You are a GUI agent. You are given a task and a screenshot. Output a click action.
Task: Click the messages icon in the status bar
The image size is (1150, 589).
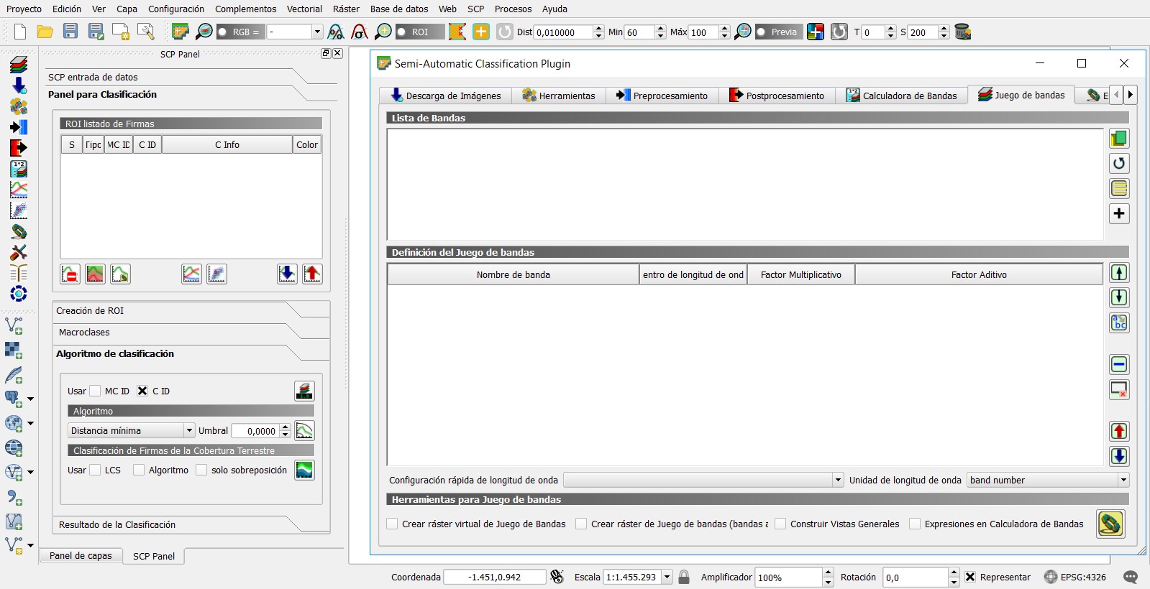coord(1131,577)
